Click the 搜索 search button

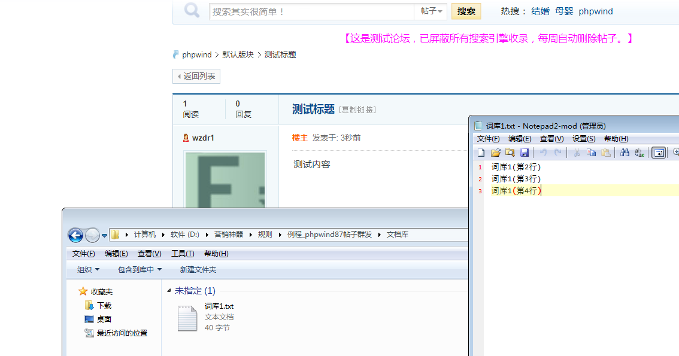pos(466,11)
